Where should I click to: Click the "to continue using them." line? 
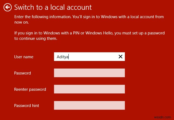point(36,38)
